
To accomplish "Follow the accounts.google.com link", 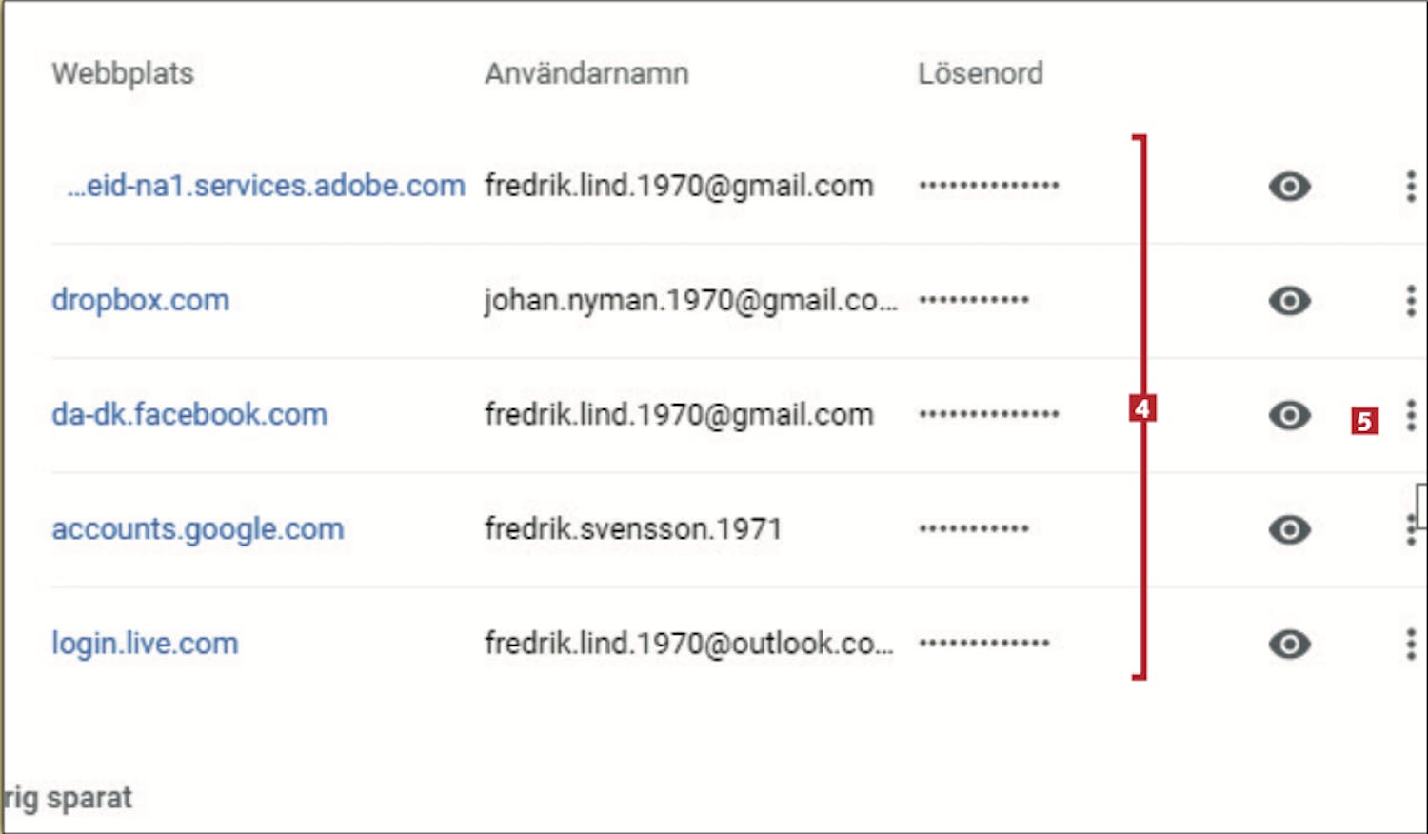I will pos(198,528).
